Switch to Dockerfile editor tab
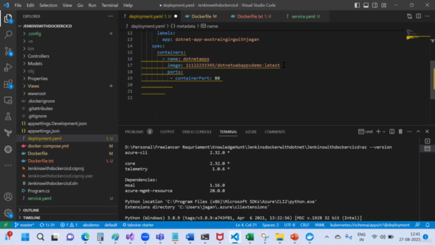The image size is (435, 245). pyautogui.click(x=204, y=16)
